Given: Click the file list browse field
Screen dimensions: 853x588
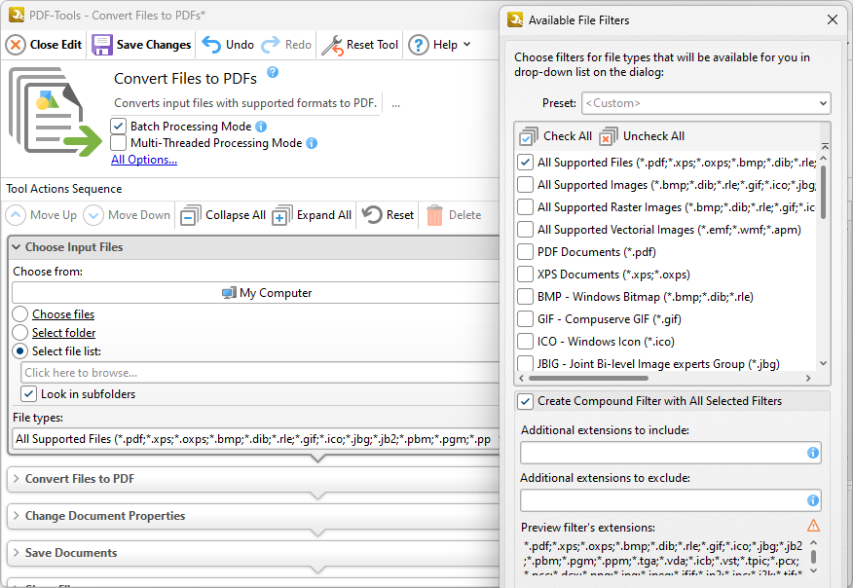Looking at the screenshot, I should point(260,373).
